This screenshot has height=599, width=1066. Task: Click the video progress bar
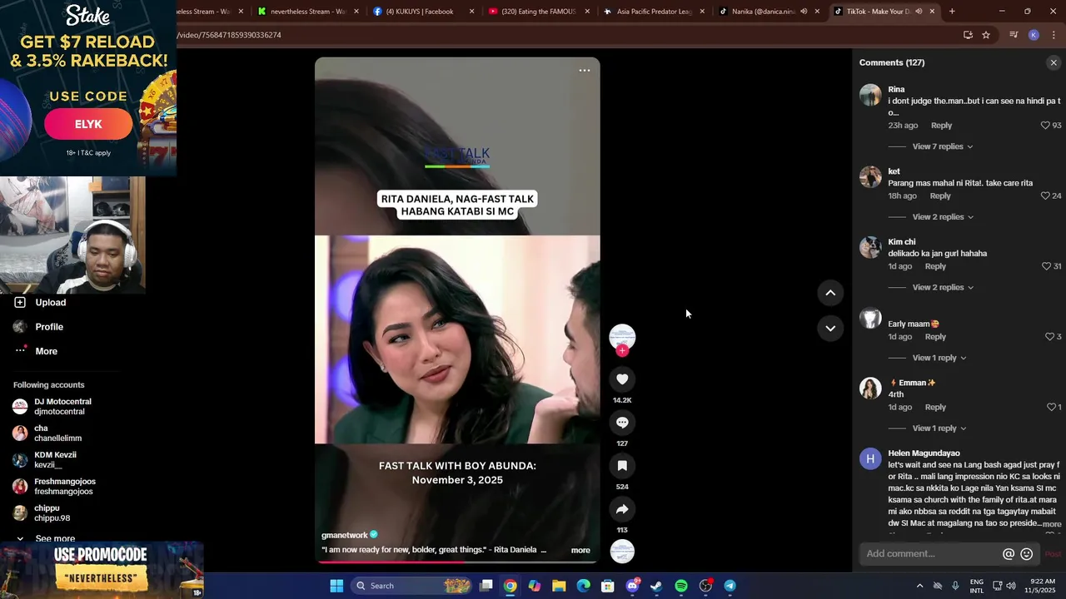coord(457,562)
